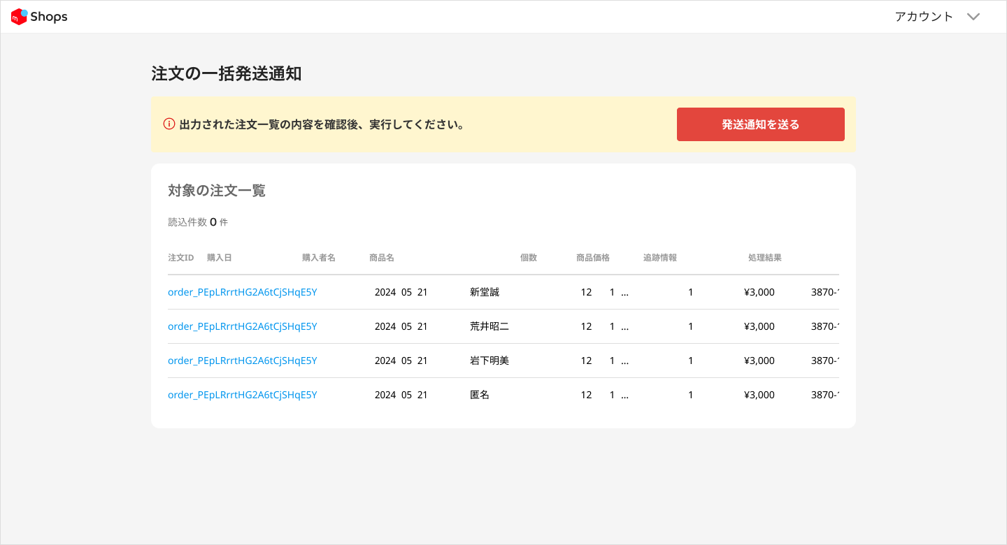1007x545 pixels.
Task: Select buyer name 荒井昭二
Action: [490, 326]
